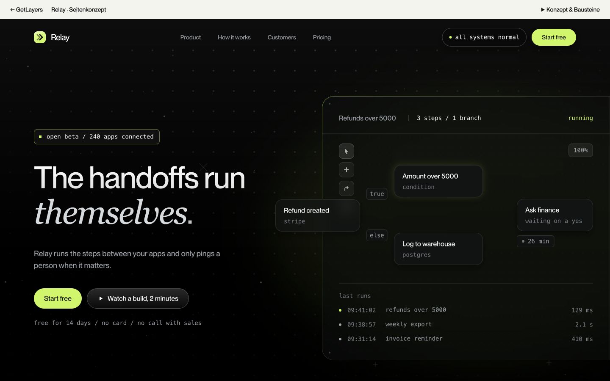This screenshot has width=610, height=381.
Task: Click the 100% zoom indicator
Action: point(580,150)
